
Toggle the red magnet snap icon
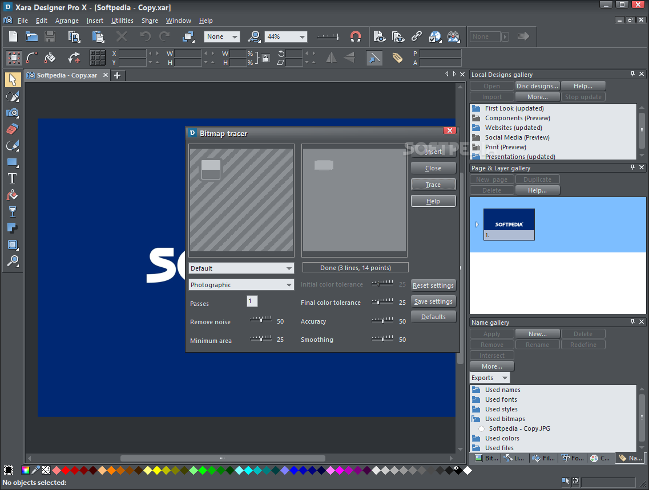coord(356,36)
